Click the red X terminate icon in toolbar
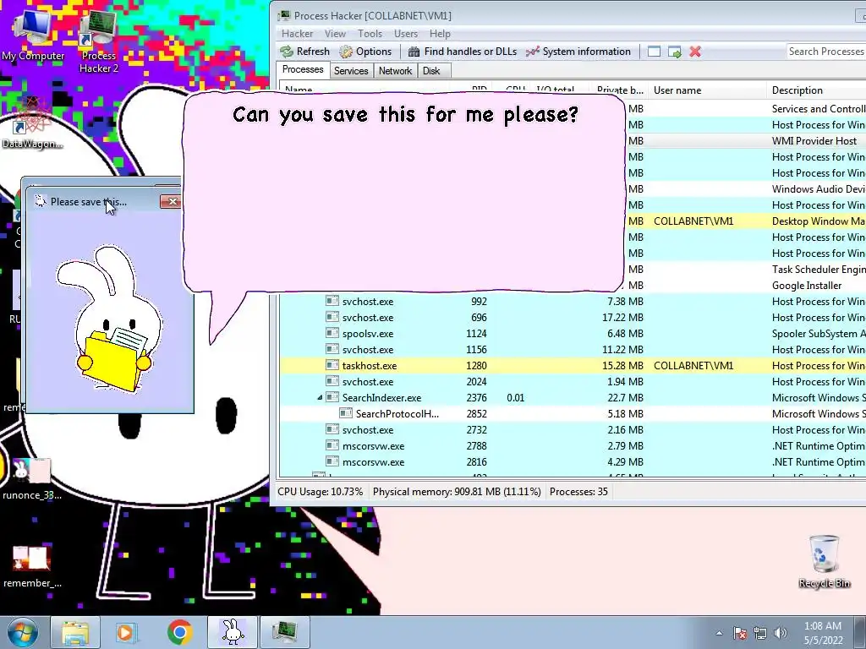The width and height of the screenshot is (866, 649). point(695,52)
